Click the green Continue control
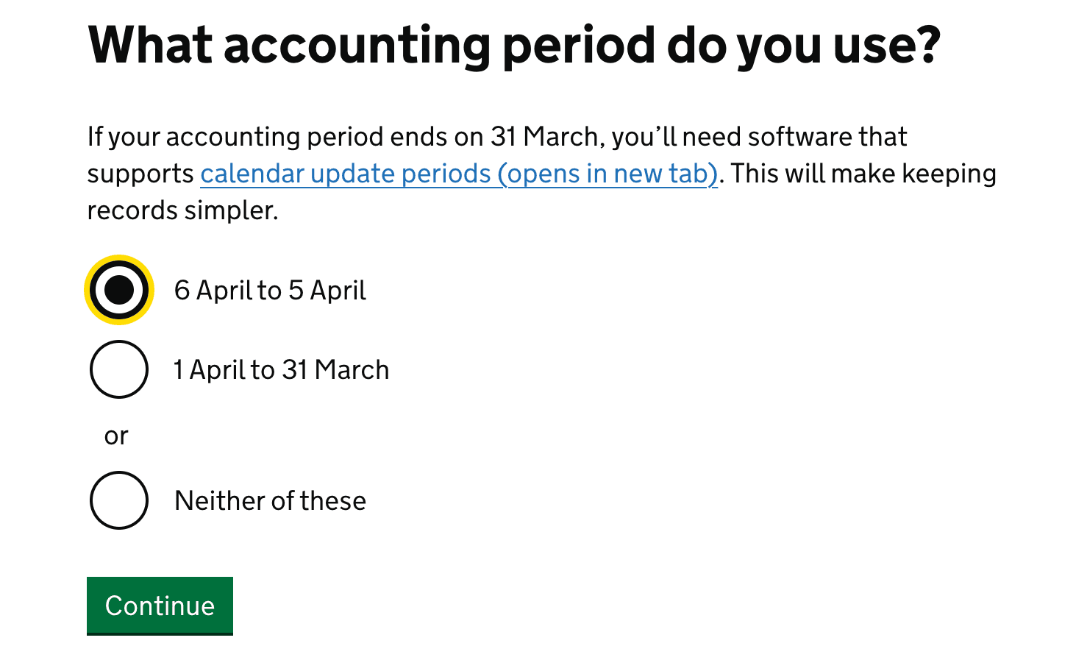1087x671 pixels. (160, 606)
